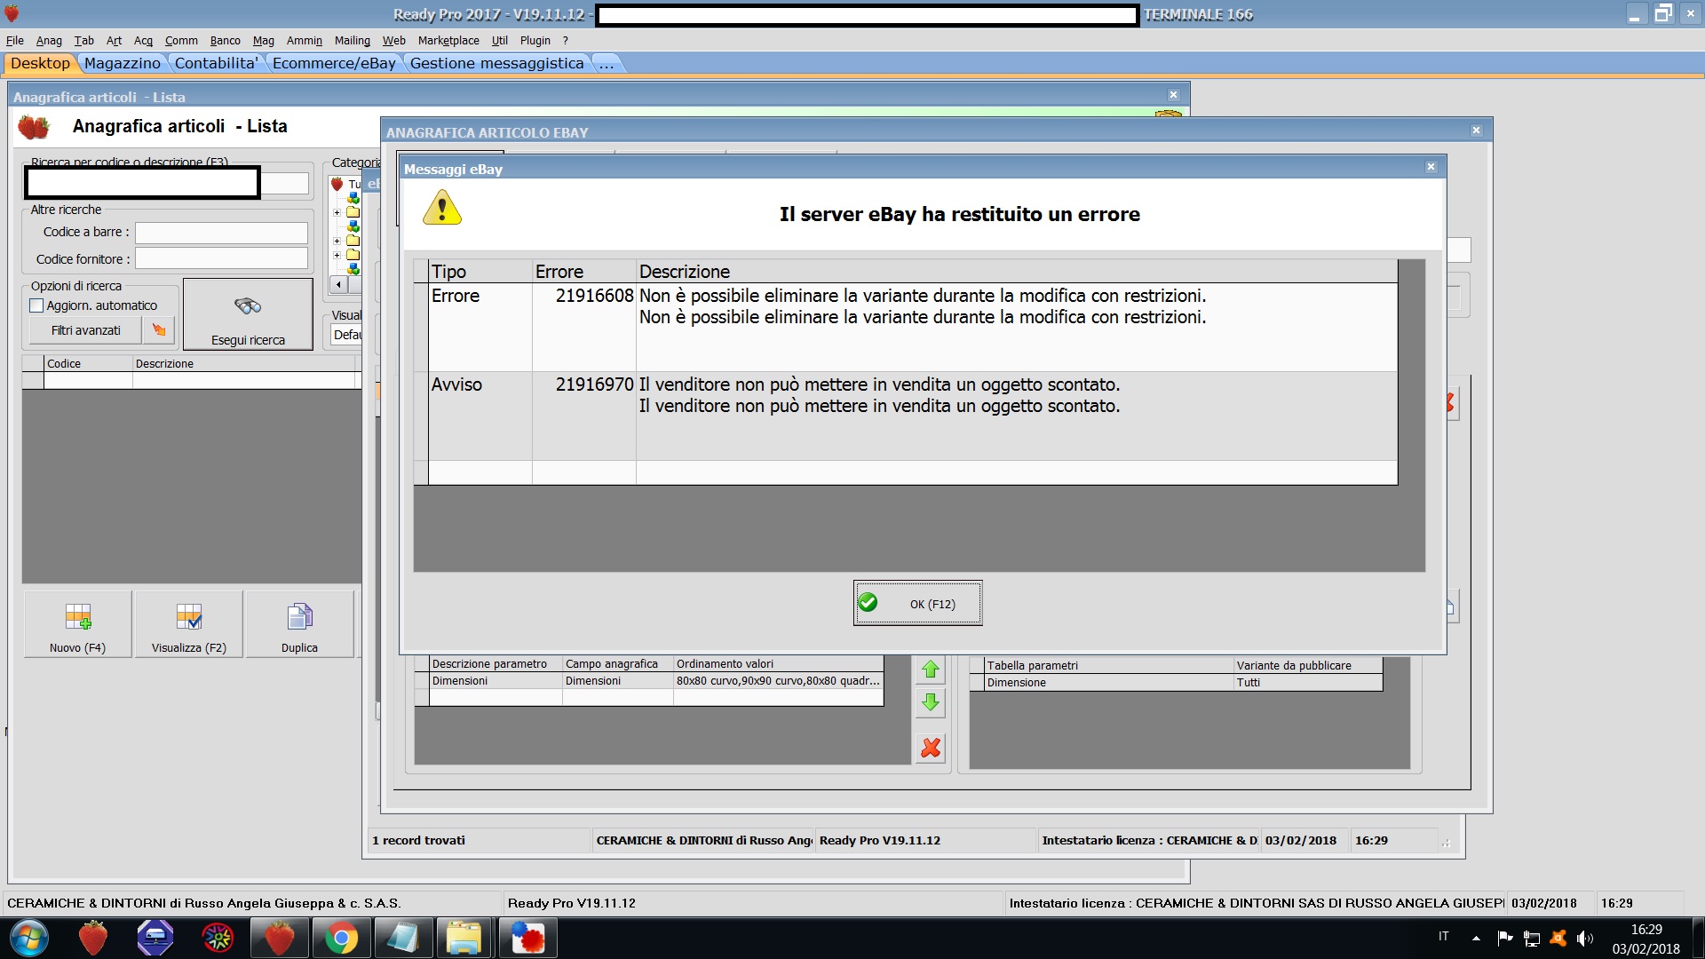Confirm the error with OK (F12)

[917, 604]
